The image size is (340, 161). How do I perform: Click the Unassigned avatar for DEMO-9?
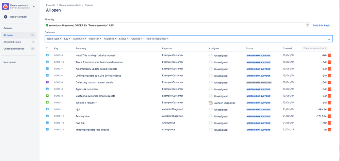(211, 55)
